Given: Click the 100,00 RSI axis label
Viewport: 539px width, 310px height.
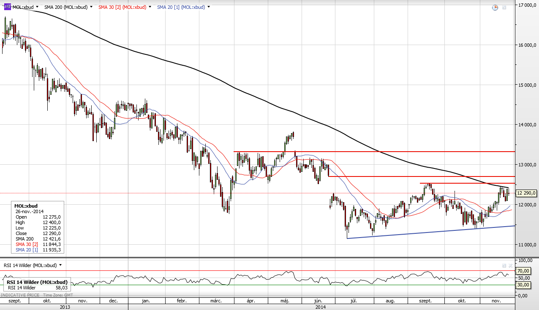Looking at the screenshot, I should tap(524, 260).
